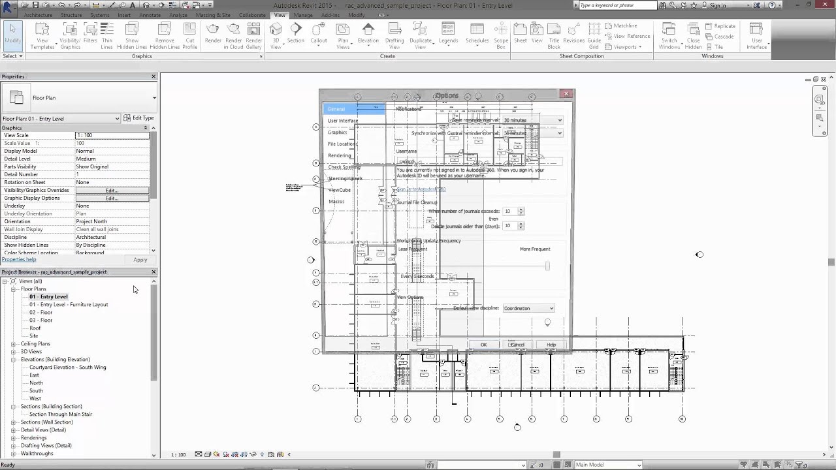Expand Sections (Wall Section) node
The height and width of the screenshot is (470, 836).
(x=14, y=422)
